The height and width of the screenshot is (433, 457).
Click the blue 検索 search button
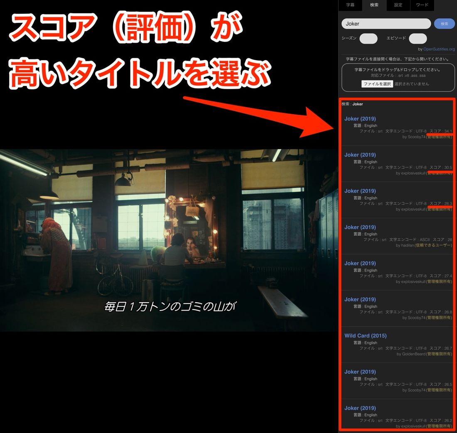coord(444,24)
